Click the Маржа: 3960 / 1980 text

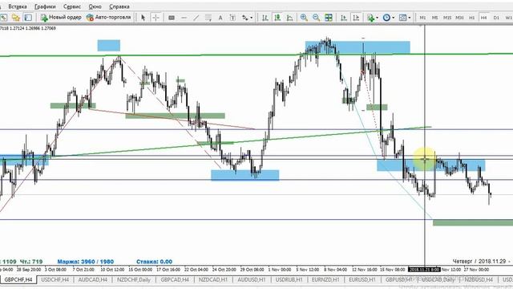coord(86,262)
